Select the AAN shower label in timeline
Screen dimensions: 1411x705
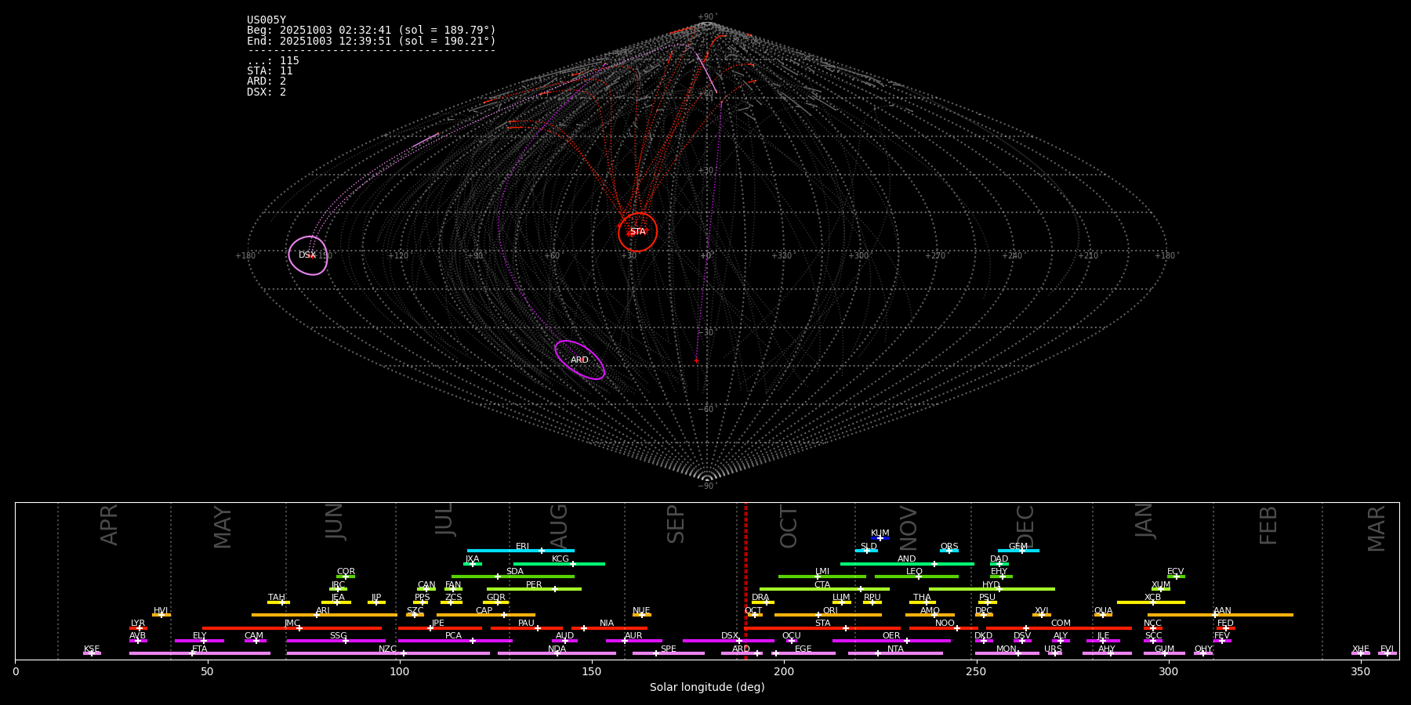pos(1222,611)
